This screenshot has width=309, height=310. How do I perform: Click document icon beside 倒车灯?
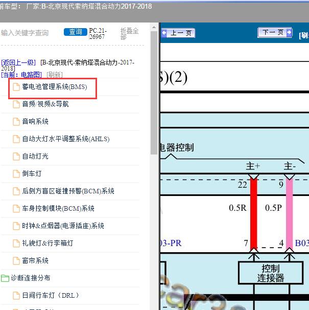coord(16,174)
